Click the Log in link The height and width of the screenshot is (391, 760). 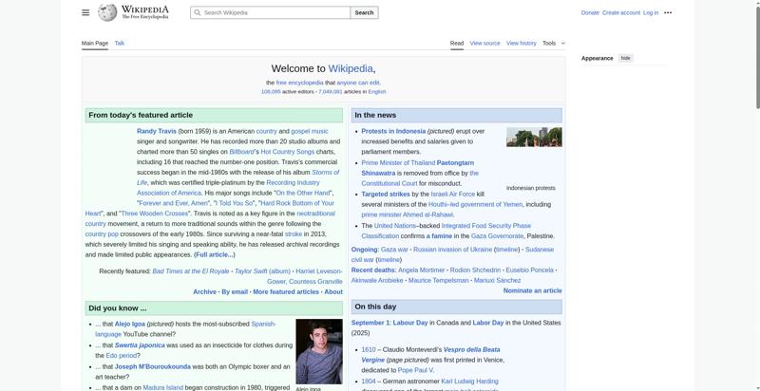click(x=651, y=12)
